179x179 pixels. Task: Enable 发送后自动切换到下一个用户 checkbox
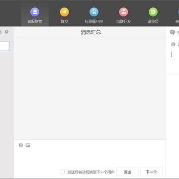(x=62, y=172)
